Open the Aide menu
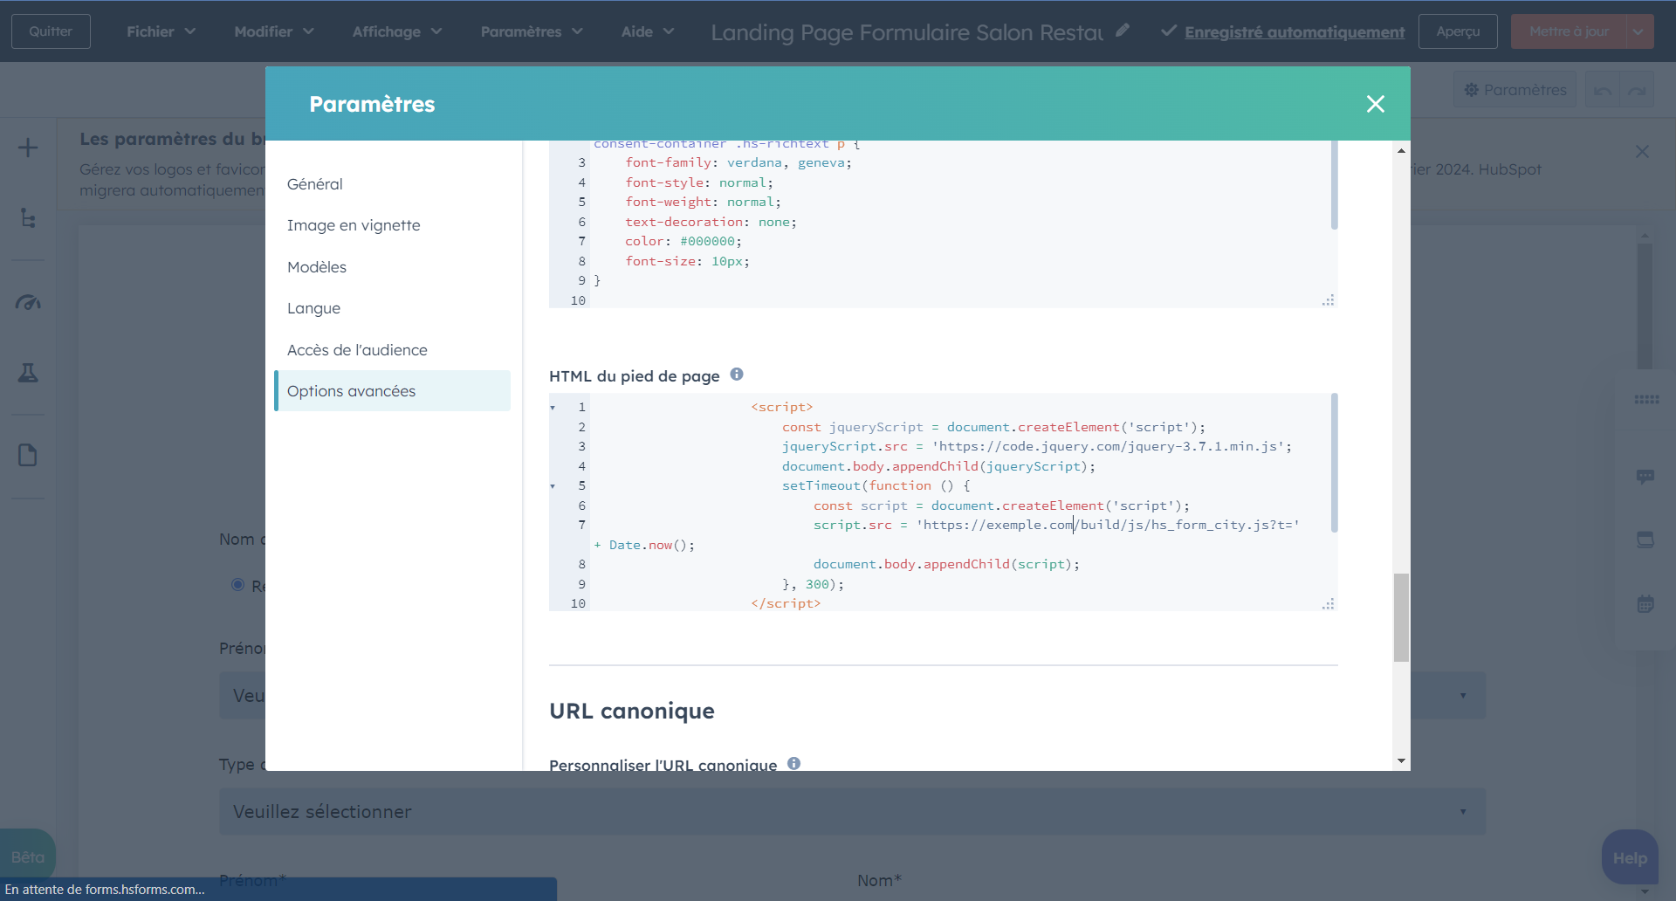 click(648, 31)
